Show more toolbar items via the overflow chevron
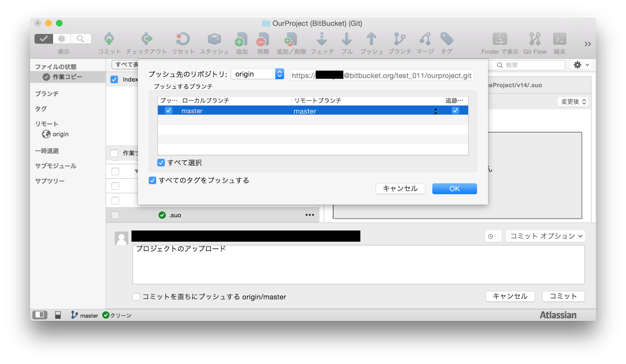The image size is (626, 364). coord(587,44)
